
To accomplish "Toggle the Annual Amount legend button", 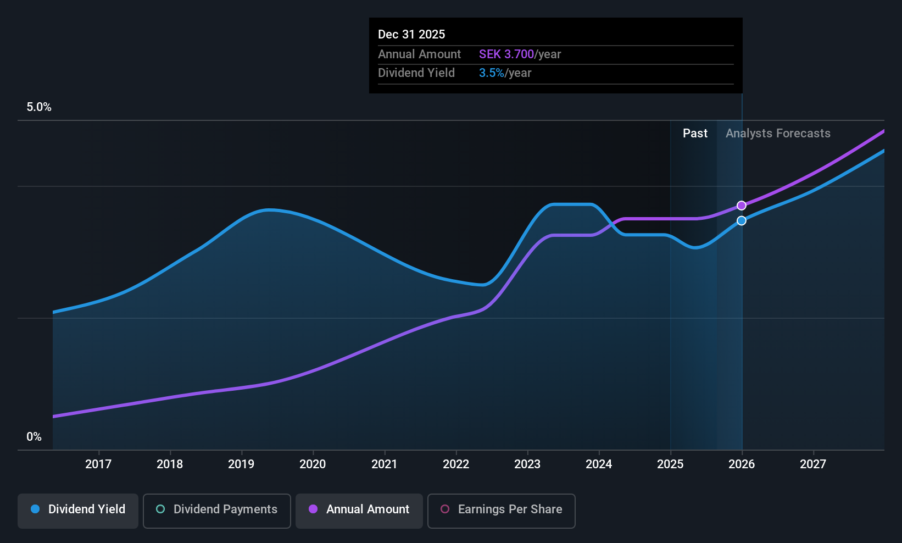I will (359, 511).
